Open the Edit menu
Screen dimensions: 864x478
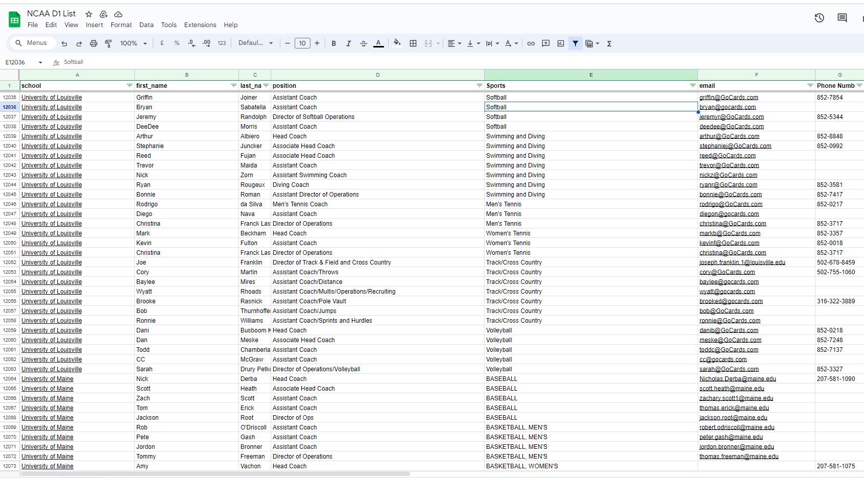pyautogui.click(x=51, y=25)
